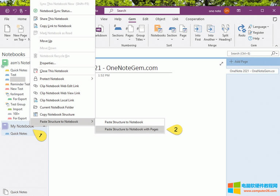Click the feed/notes pane icon
This screenshot has height=196, width=280.
pyautogui.click(x=275, y=19)
